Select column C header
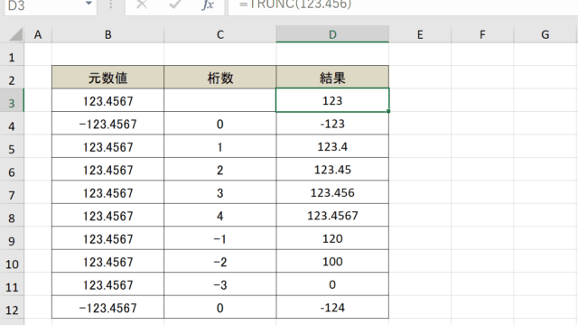The width and height of the screenshot is (578, 325). tap(220, 34)
